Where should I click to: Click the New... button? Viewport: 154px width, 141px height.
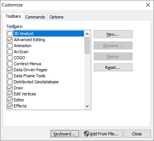(x=113, y=34)
